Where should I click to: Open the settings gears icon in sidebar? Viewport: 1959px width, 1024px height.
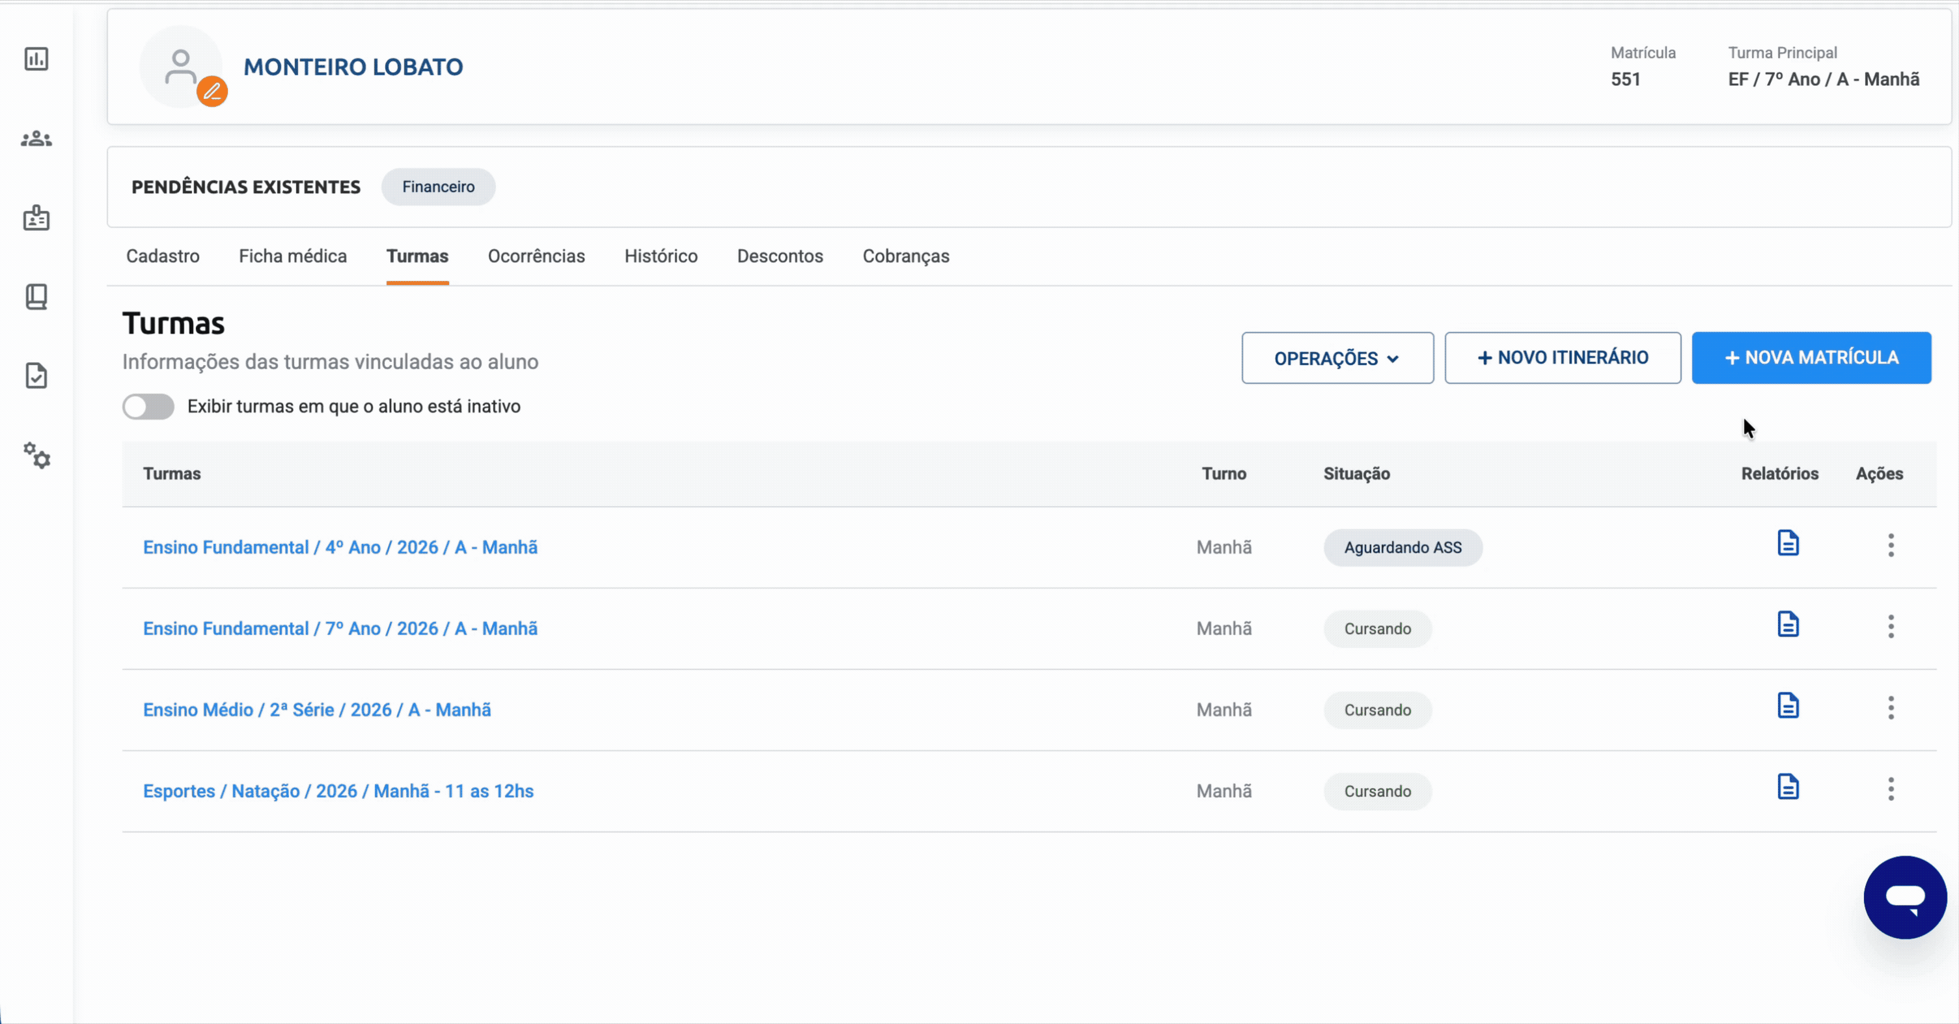tap(36, 455)
